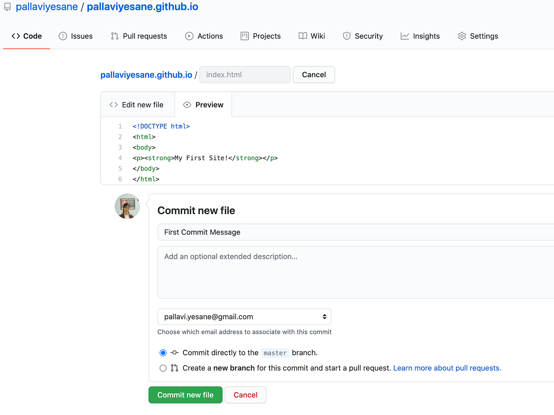Click the Insights graph icon

[x=405, y=36]
